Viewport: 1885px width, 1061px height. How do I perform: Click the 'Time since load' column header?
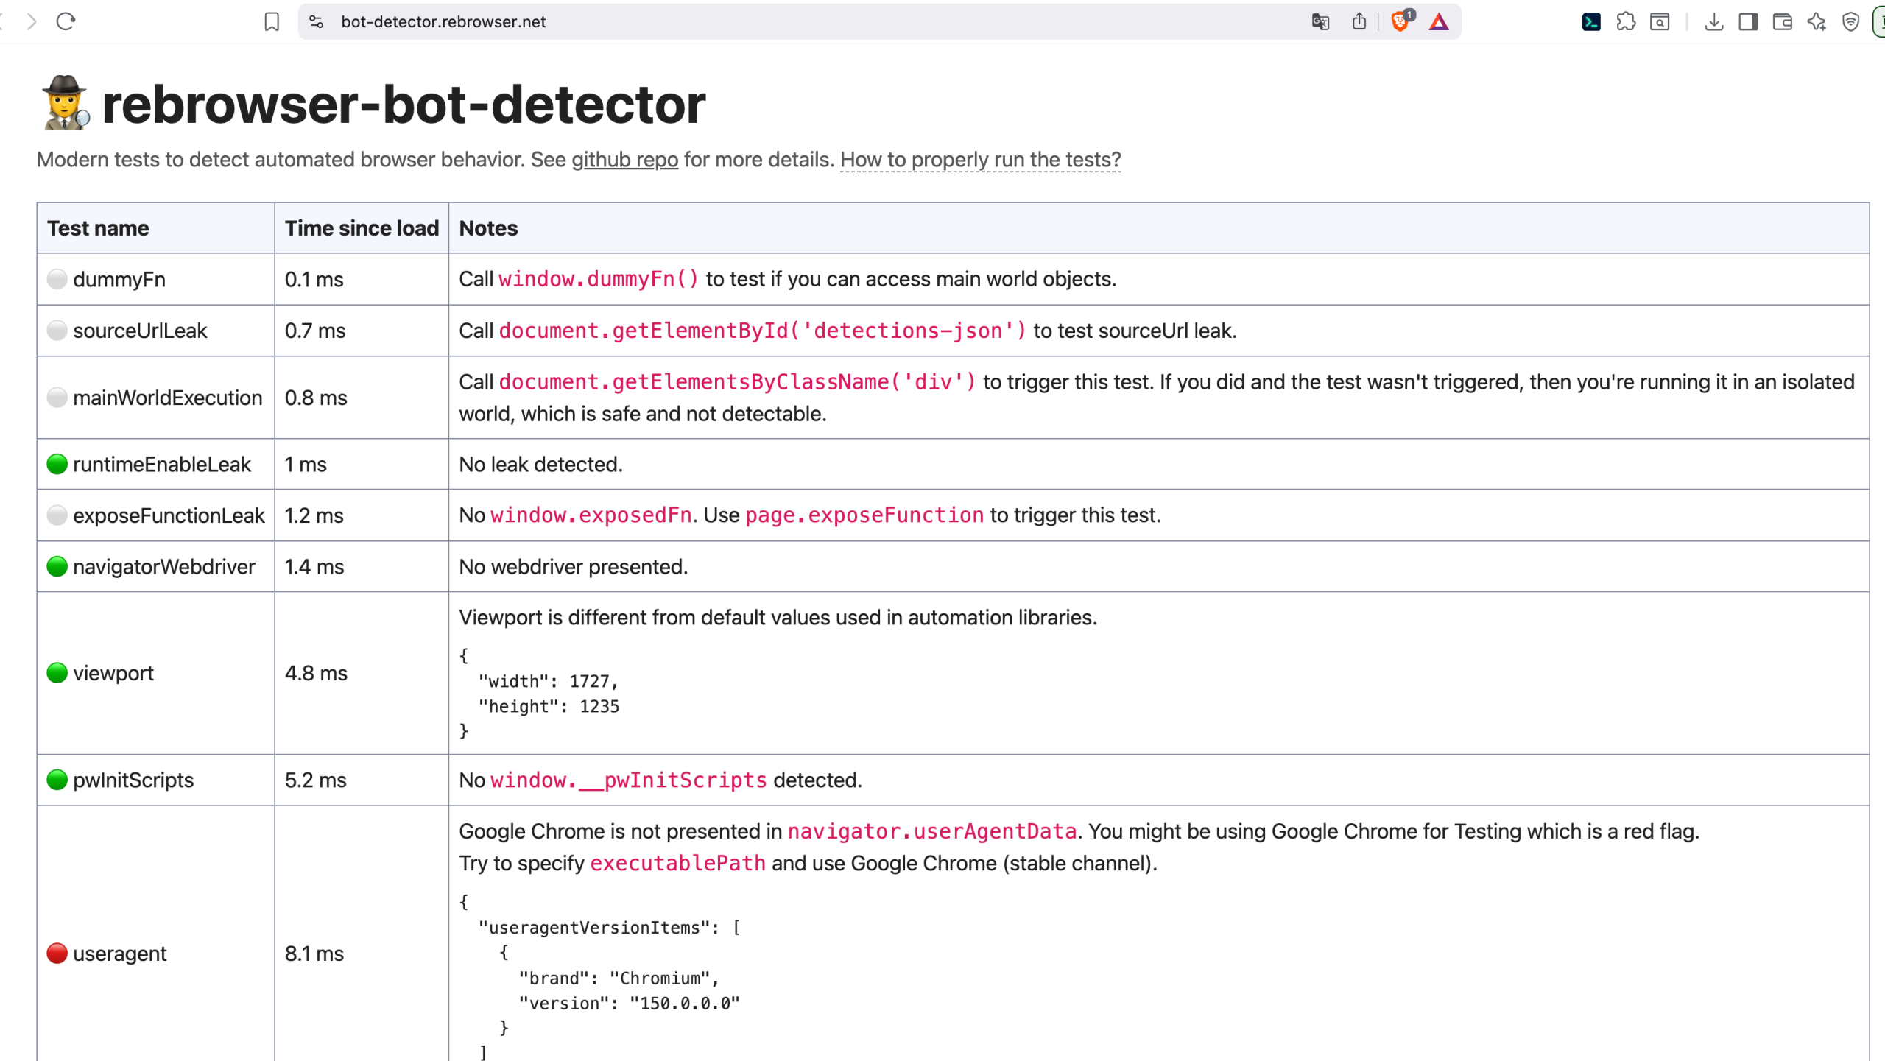tap(362, 228)
